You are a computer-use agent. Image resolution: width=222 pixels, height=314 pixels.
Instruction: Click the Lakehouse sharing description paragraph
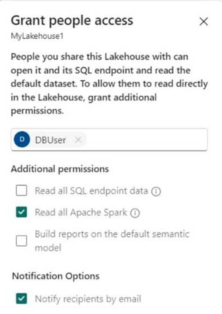pos(109,84)
